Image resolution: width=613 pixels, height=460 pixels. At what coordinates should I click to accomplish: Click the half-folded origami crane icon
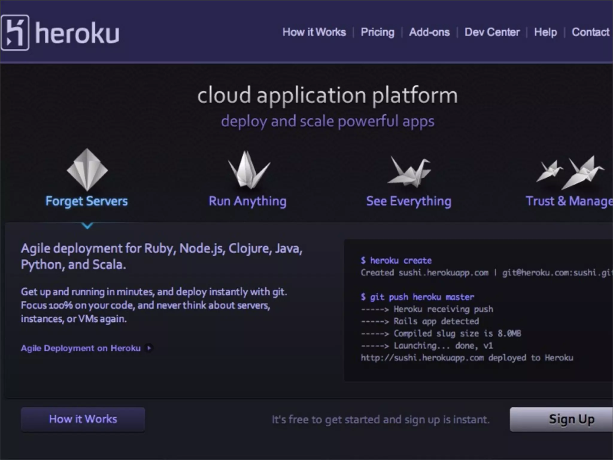[x=249, y=170]
